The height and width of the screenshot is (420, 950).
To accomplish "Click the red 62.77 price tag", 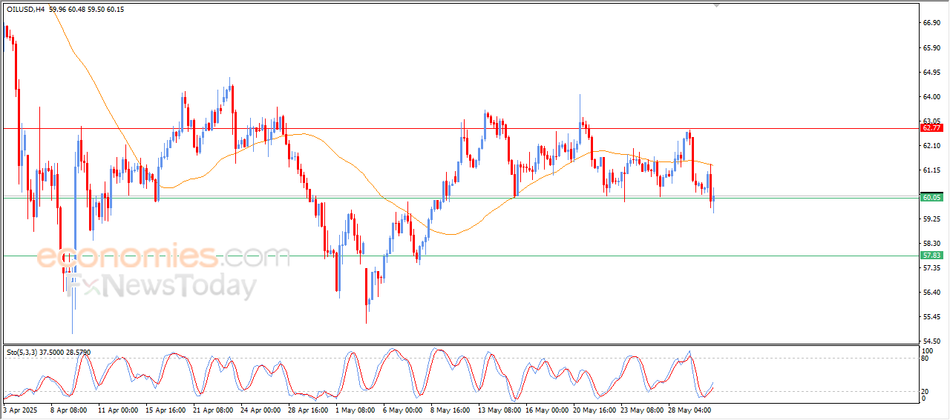I will 931,128.
